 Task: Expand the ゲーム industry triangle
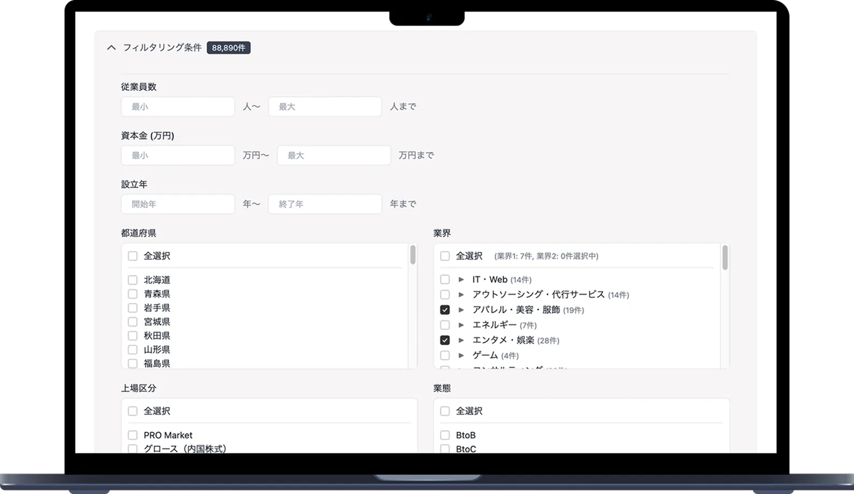(461, 355)
